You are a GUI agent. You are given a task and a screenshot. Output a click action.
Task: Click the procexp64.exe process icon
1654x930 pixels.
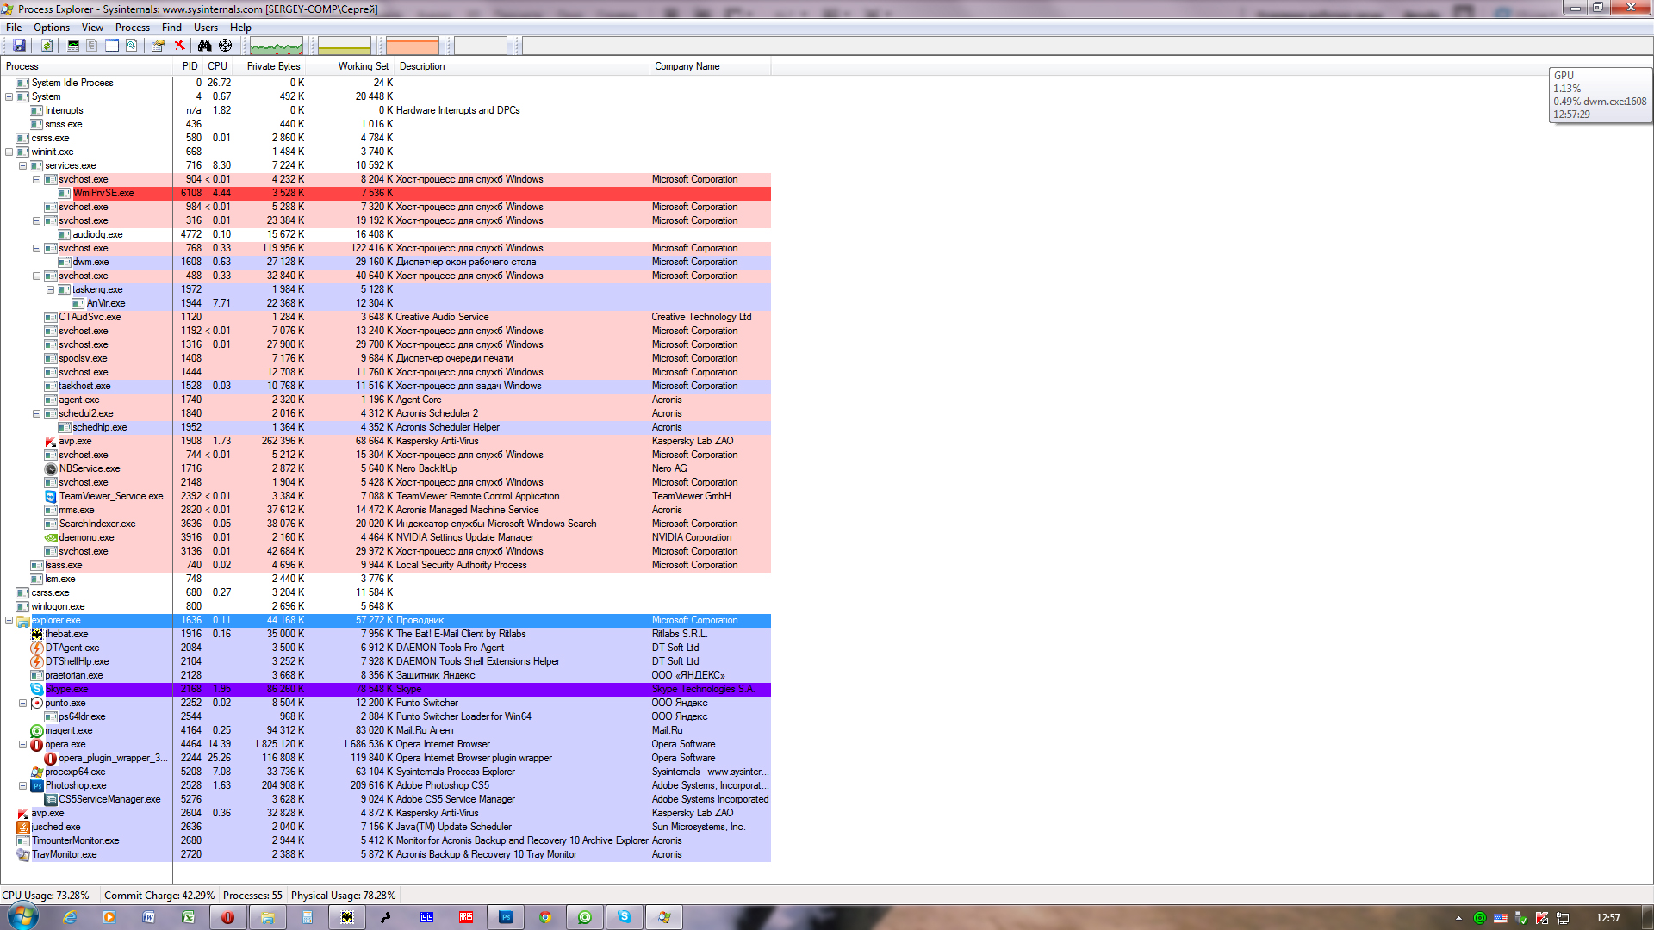click(x=37, y=772)
